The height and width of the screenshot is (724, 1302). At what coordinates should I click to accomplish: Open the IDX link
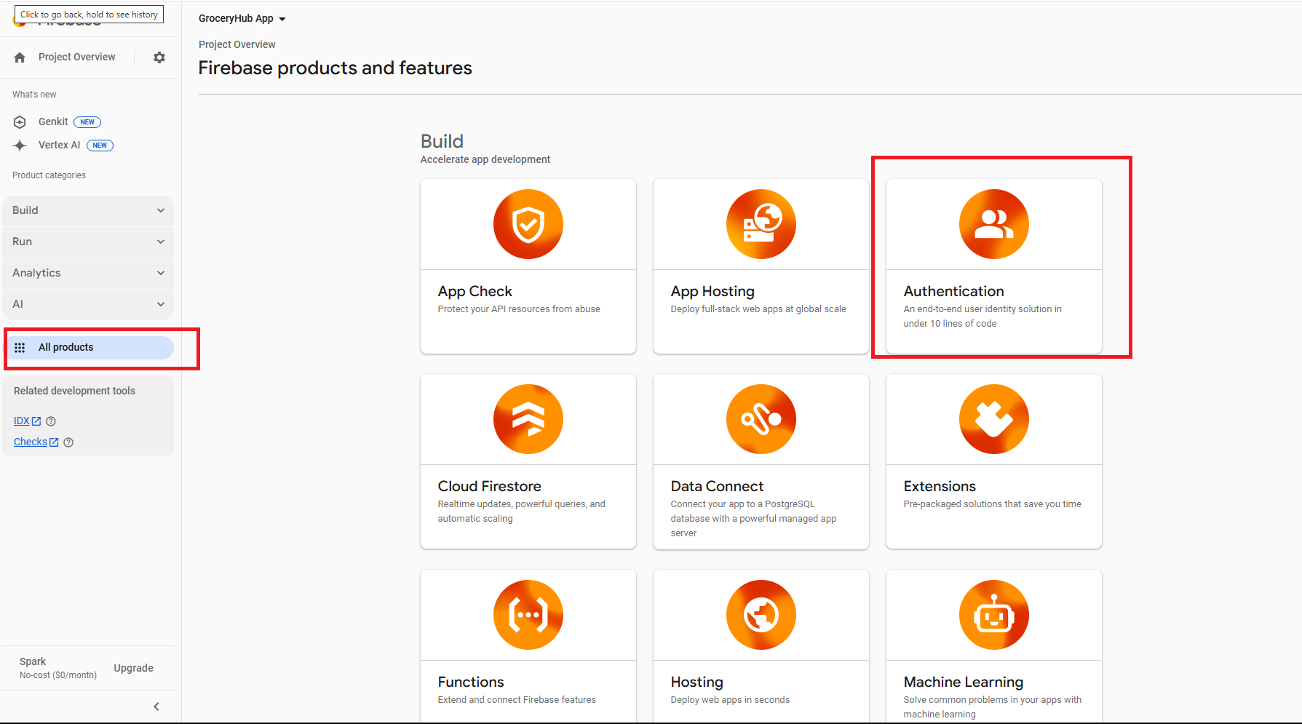(x=21, y=421)
